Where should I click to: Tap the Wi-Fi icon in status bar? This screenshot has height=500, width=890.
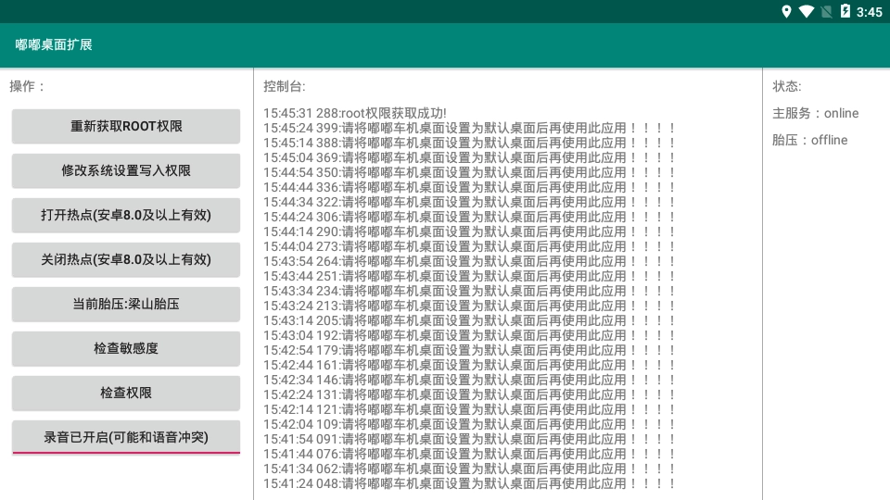pos(807,12)
